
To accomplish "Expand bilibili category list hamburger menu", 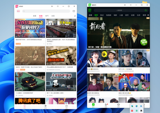I will coord(75,16).
